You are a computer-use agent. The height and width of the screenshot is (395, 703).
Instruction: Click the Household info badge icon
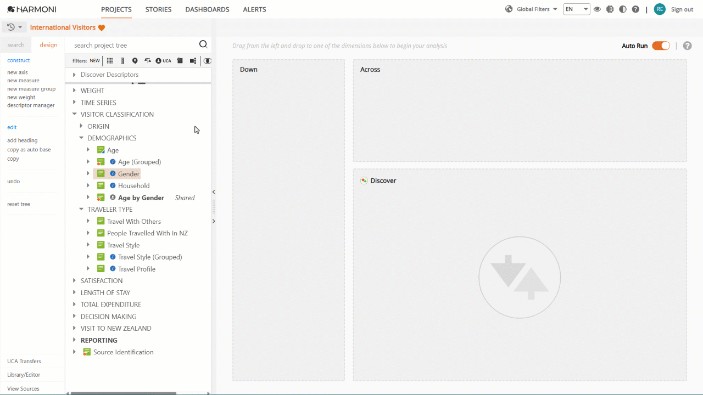point(113,186)
